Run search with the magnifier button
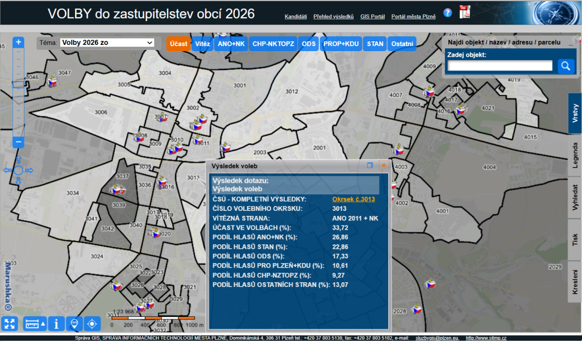 coord(566,66)
